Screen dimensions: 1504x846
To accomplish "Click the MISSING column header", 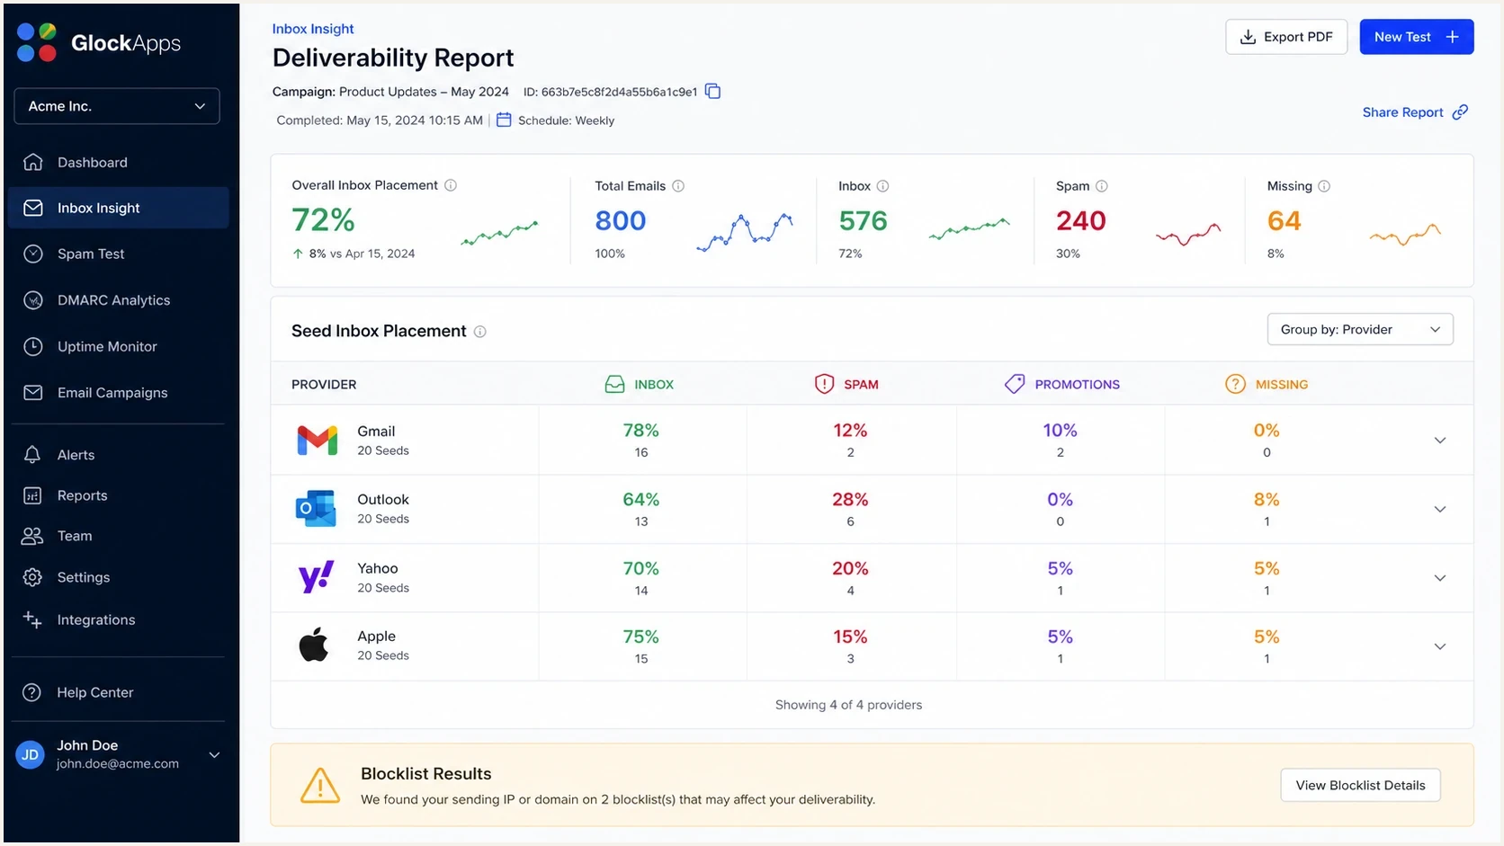I will 1267,384.
